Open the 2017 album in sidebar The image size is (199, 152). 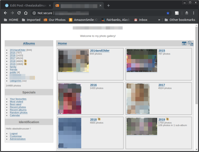[x=13, y=58]
